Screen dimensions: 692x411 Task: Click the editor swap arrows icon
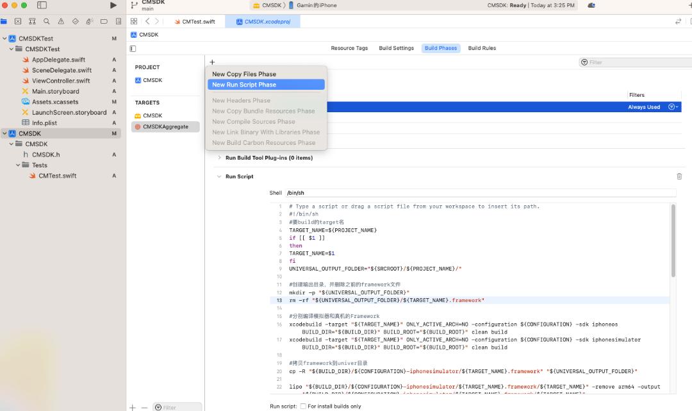point(679,21)
